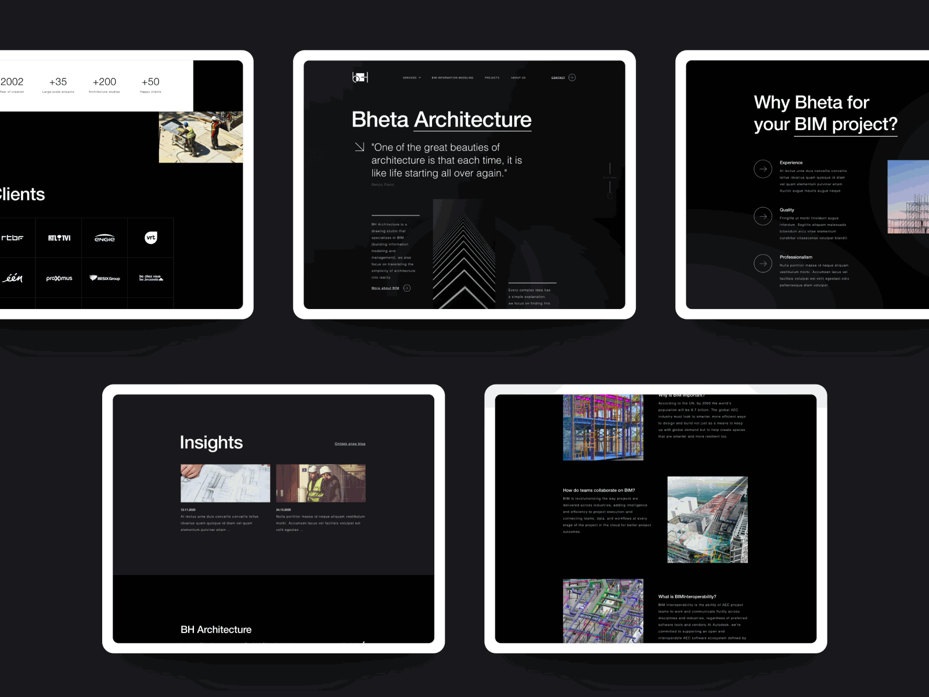The height and width of the screenshot is (697, 929).
Task: Click the arrow icon beside Professionalism
Action: [x=762, y=264]
